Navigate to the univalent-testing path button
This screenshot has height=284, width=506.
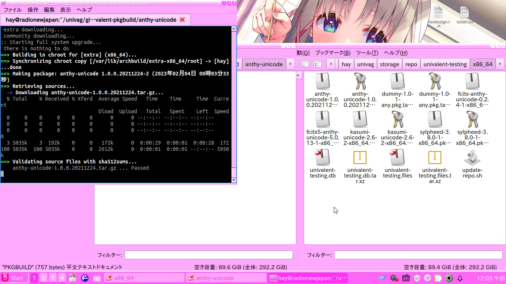[x=445, y=64]
